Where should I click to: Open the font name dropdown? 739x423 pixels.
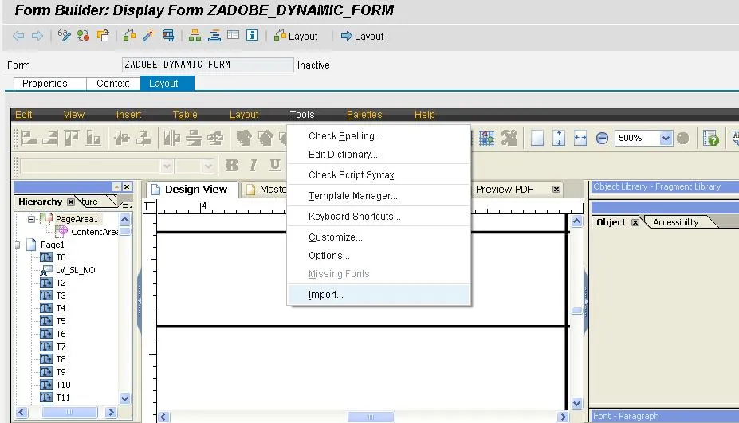167,166
